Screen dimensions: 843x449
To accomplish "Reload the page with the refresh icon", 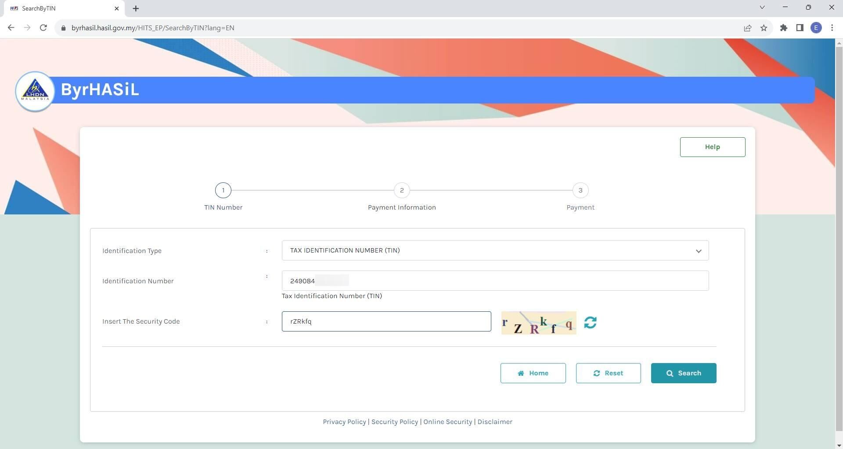I will coord(43,28).
